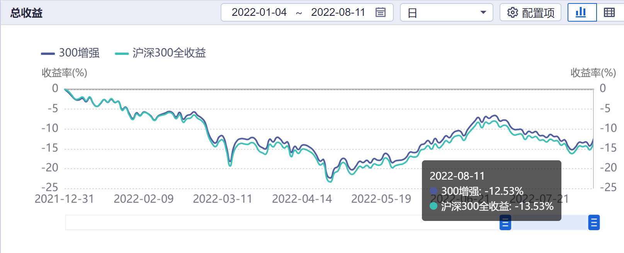
Task: Click the 总收益 panel title
Action: tap(26, 13)
